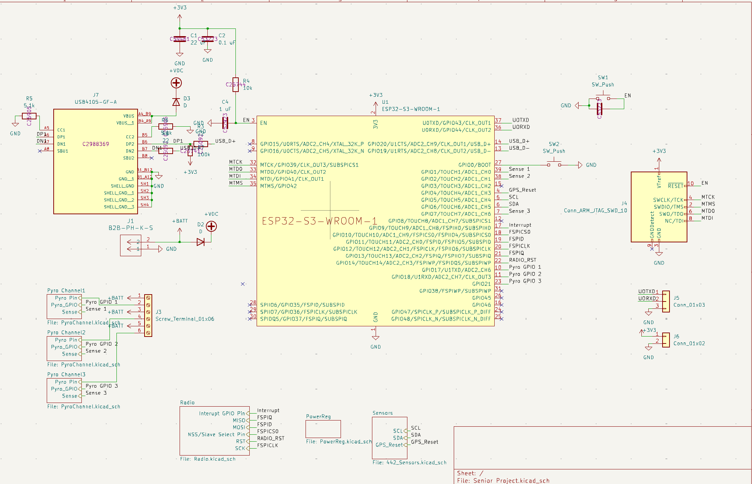Select the GPS_Reset net label on the ESP32
Viewport: 752px width, 484px height.
click(522, 190)
